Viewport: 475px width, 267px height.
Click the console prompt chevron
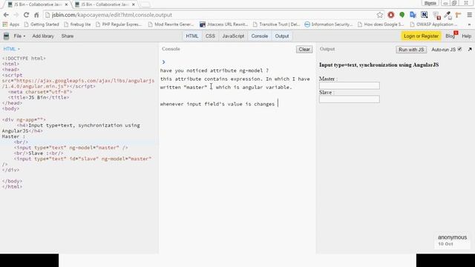[x=163, y=62]
